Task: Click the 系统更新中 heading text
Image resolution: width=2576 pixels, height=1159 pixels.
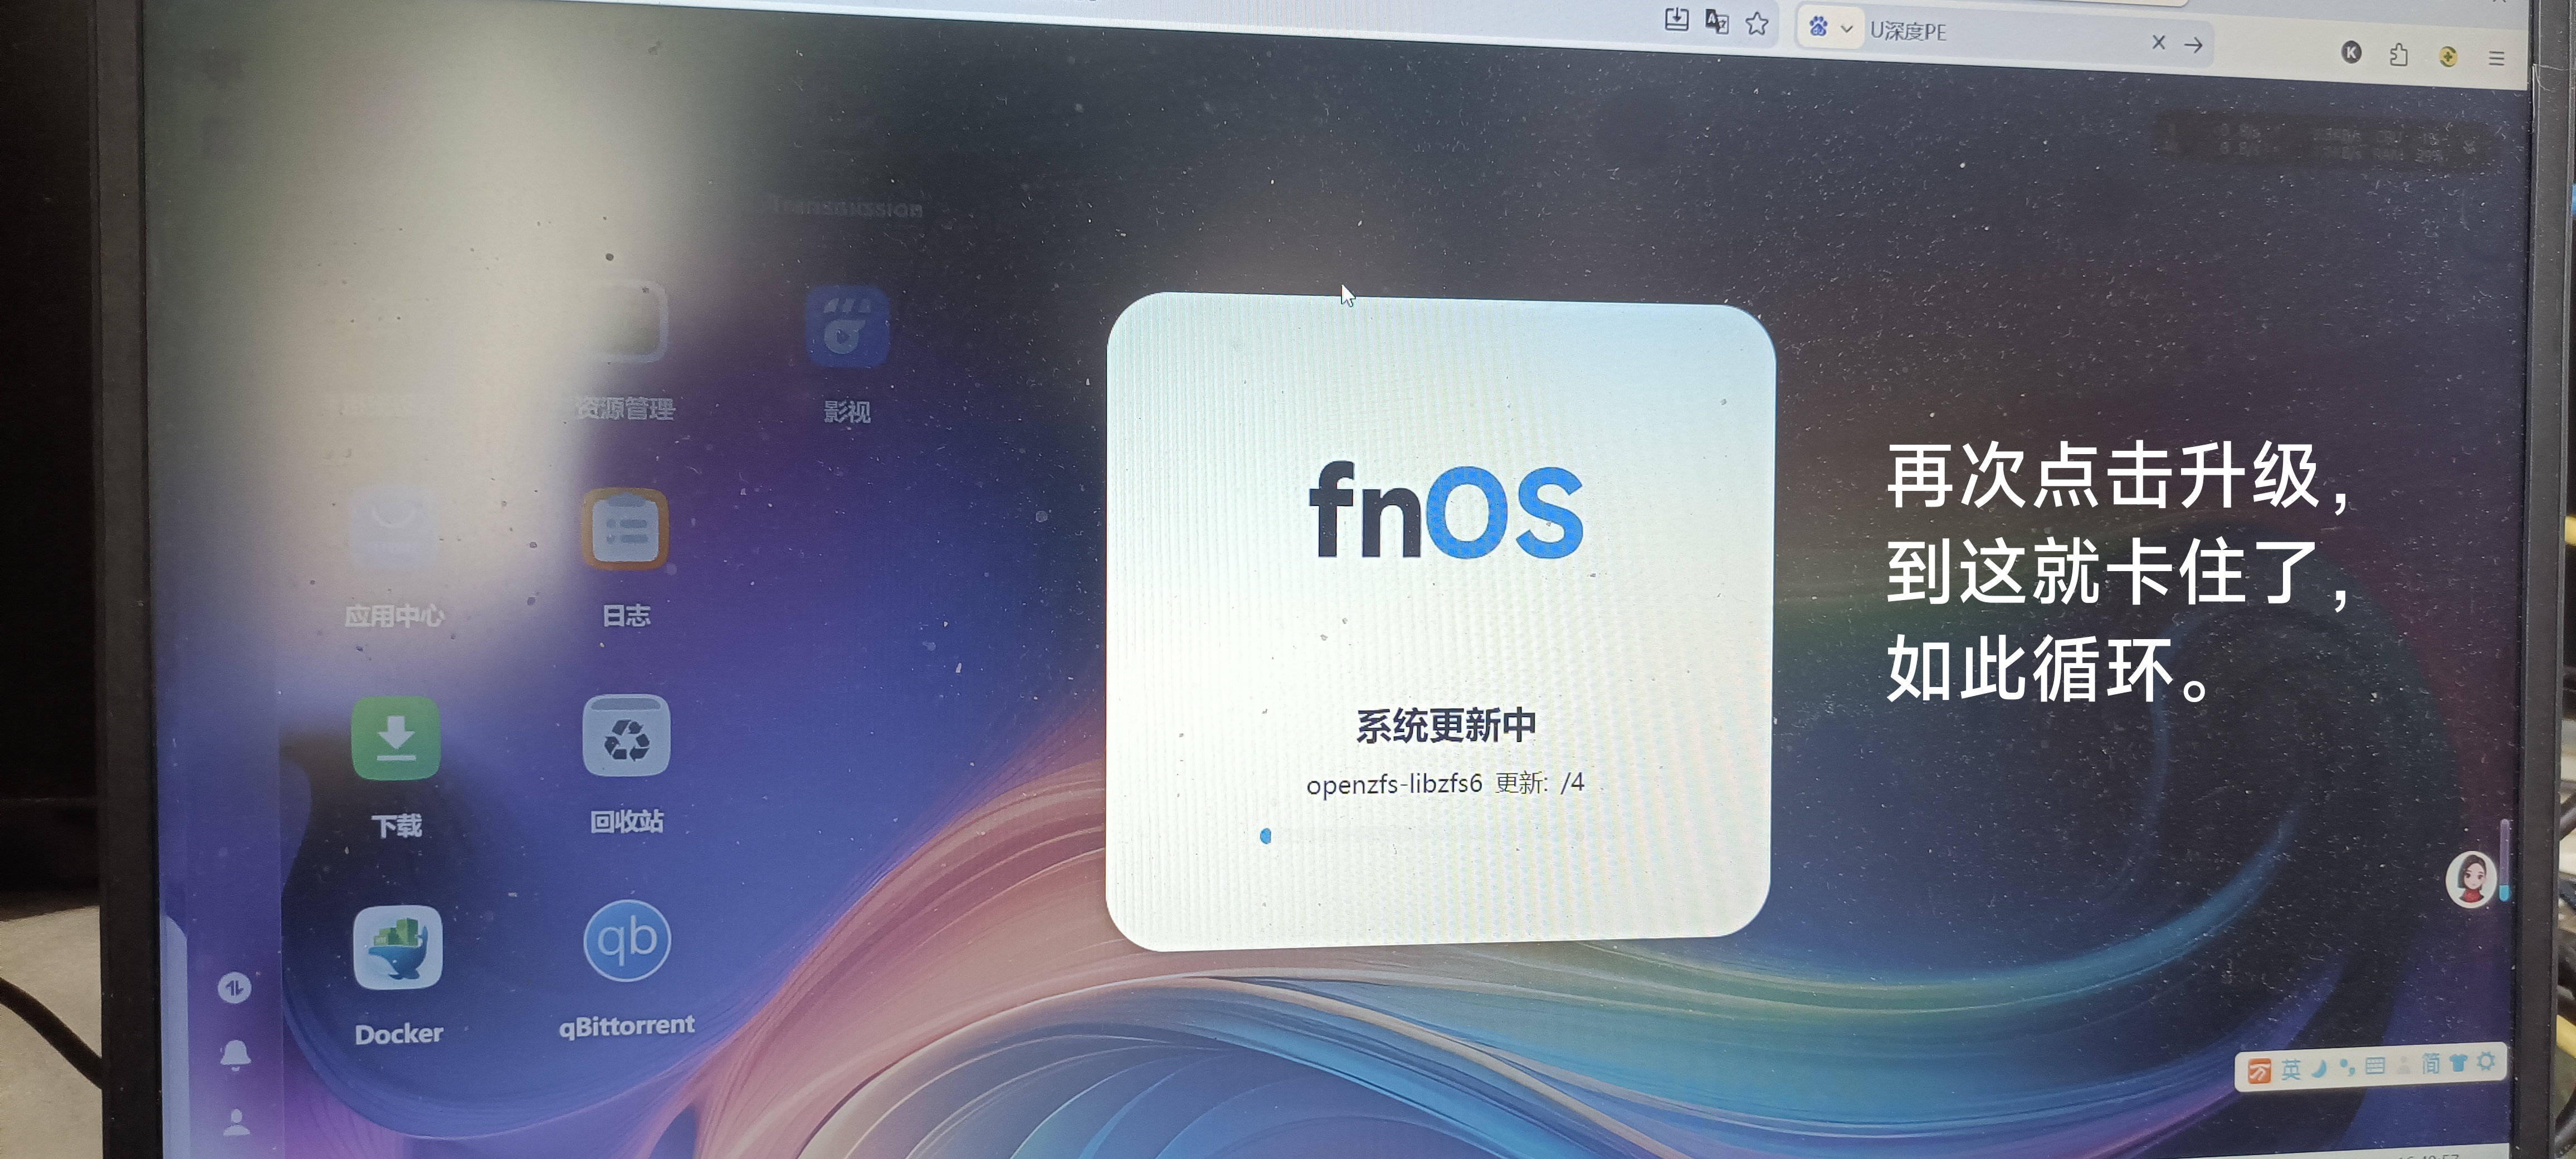Action: click(1446, 725)
